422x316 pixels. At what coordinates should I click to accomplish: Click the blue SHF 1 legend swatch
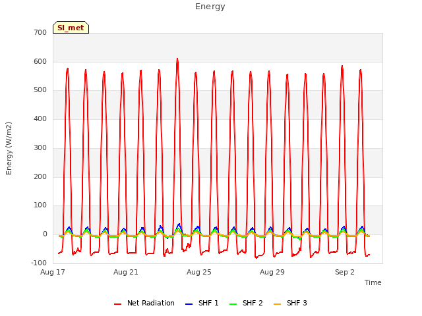(x=189, y=304)
